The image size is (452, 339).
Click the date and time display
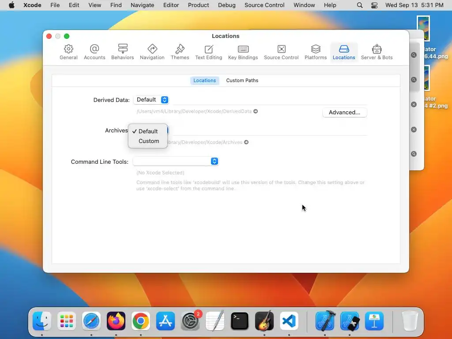pos(414,5)
